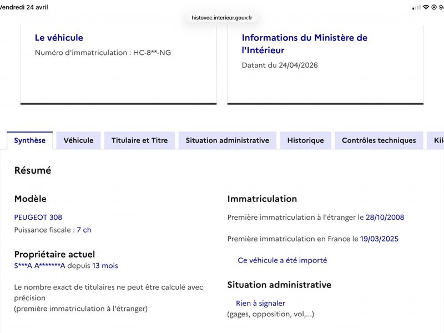Open the Contrôles techniques tab
Screen dimensions: 444x333
[379, 140]
